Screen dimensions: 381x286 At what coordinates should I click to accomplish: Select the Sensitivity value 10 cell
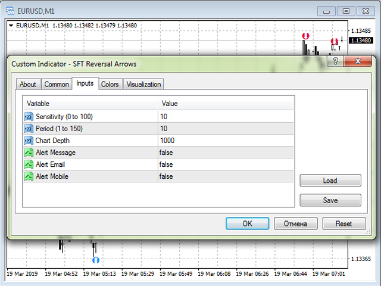point(226,117)
